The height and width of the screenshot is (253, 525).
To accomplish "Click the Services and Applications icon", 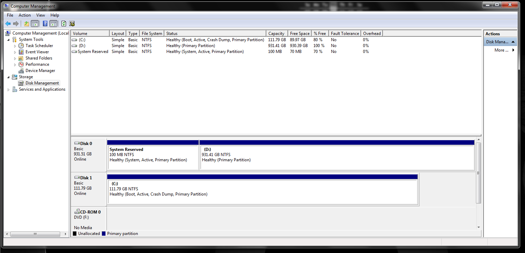I will [15, 89].
